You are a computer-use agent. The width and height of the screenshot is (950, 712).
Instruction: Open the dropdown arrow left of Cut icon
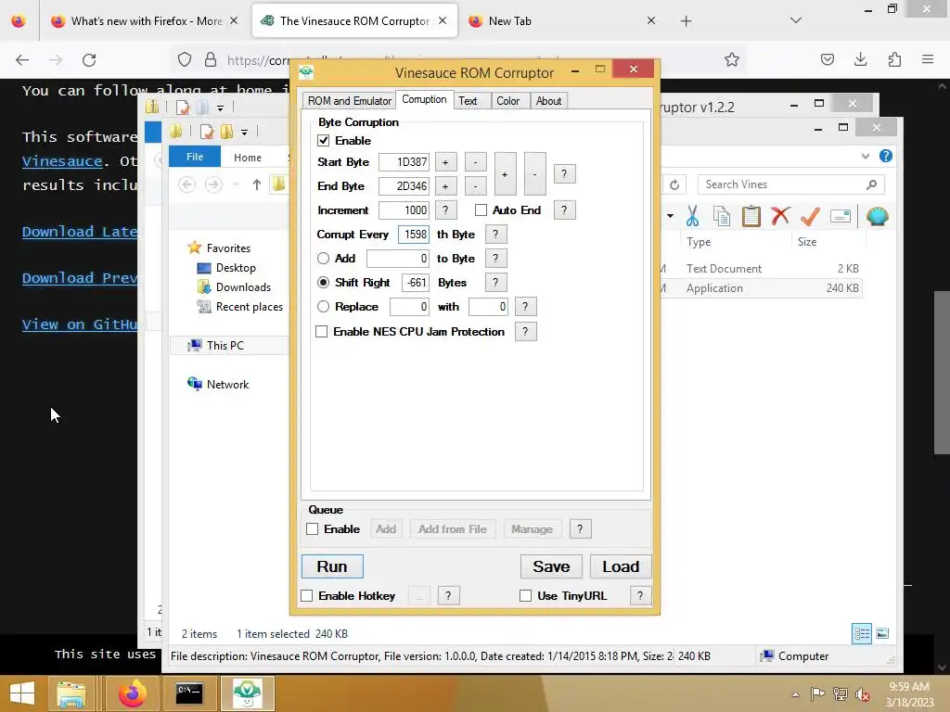[670, 216]
